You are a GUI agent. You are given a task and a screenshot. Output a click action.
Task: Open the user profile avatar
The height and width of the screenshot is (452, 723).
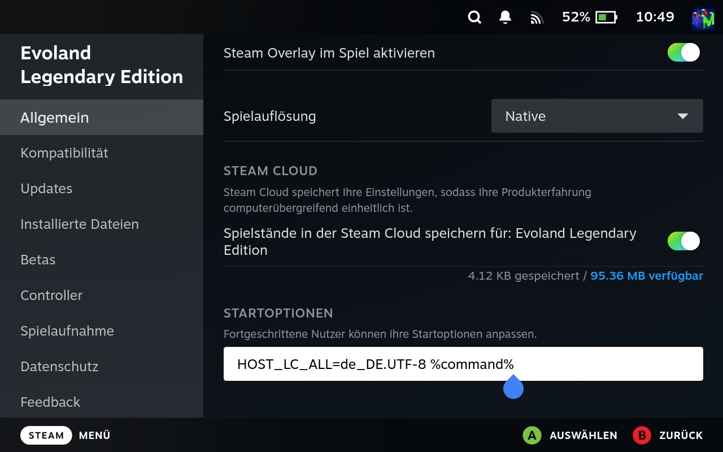[703, 18]
